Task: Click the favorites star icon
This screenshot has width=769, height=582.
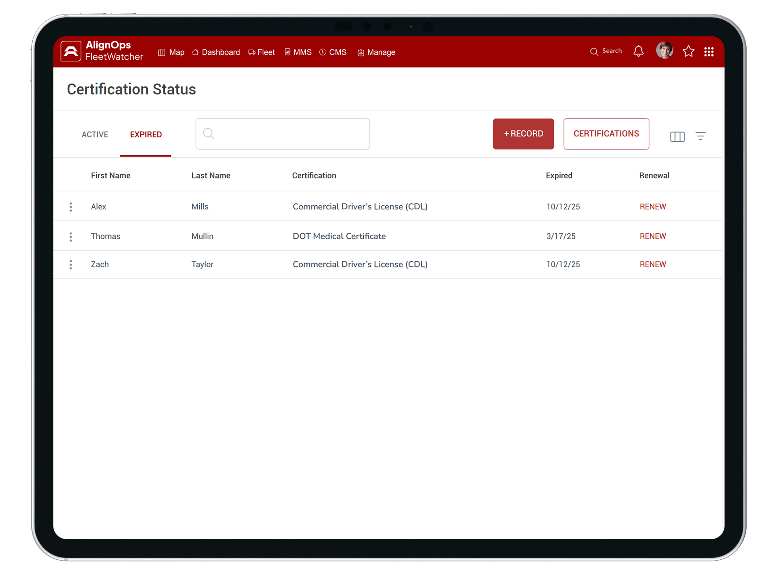Action: click(x=688, y=51)
